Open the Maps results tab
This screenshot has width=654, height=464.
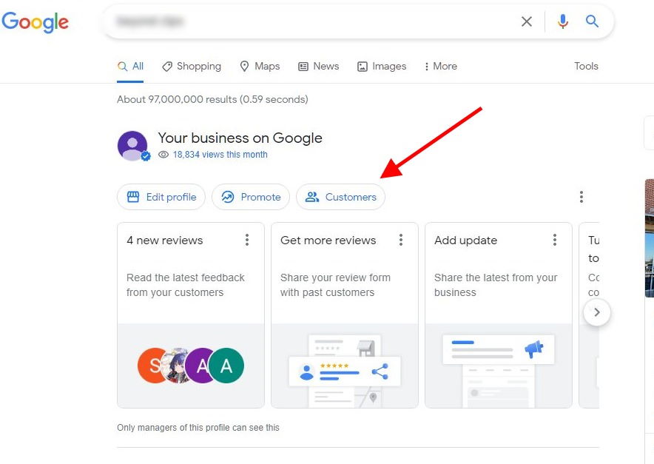click(x=260, y=66)
